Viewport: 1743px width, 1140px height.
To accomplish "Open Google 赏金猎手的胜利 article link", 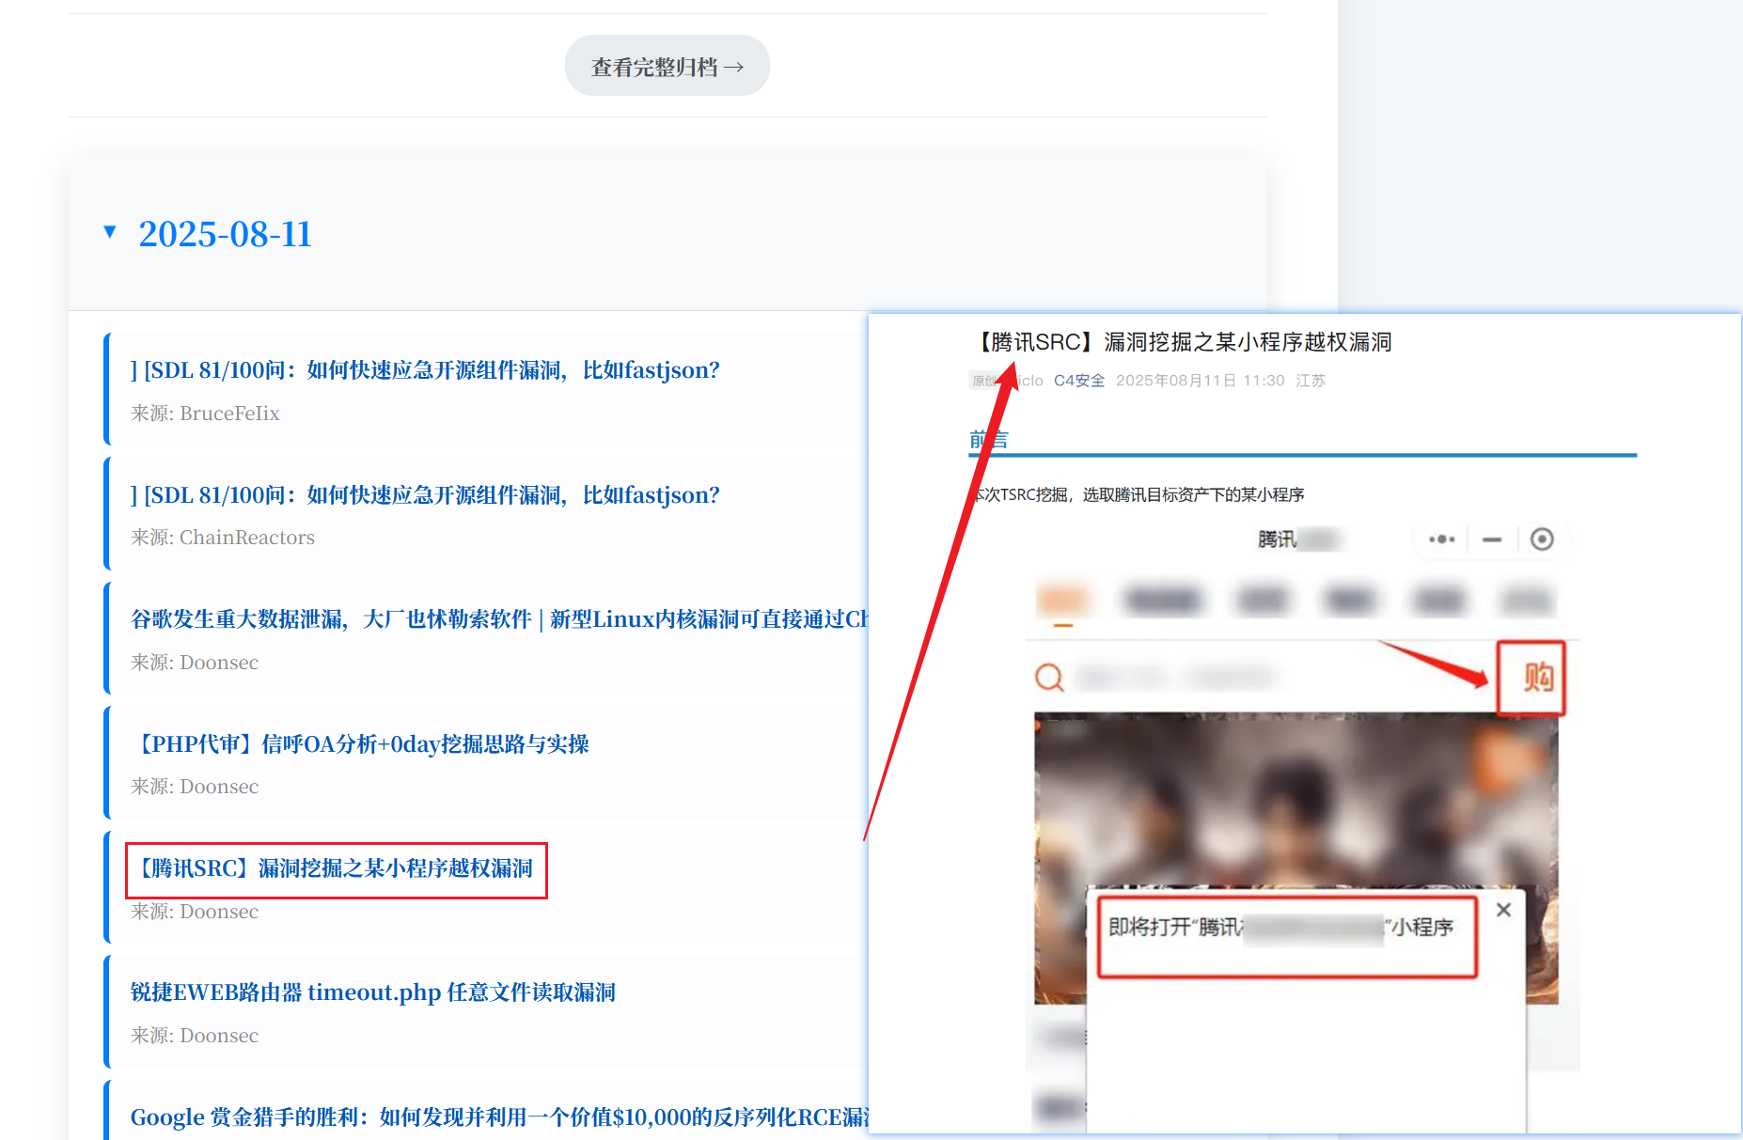I will coord(499,1117).
